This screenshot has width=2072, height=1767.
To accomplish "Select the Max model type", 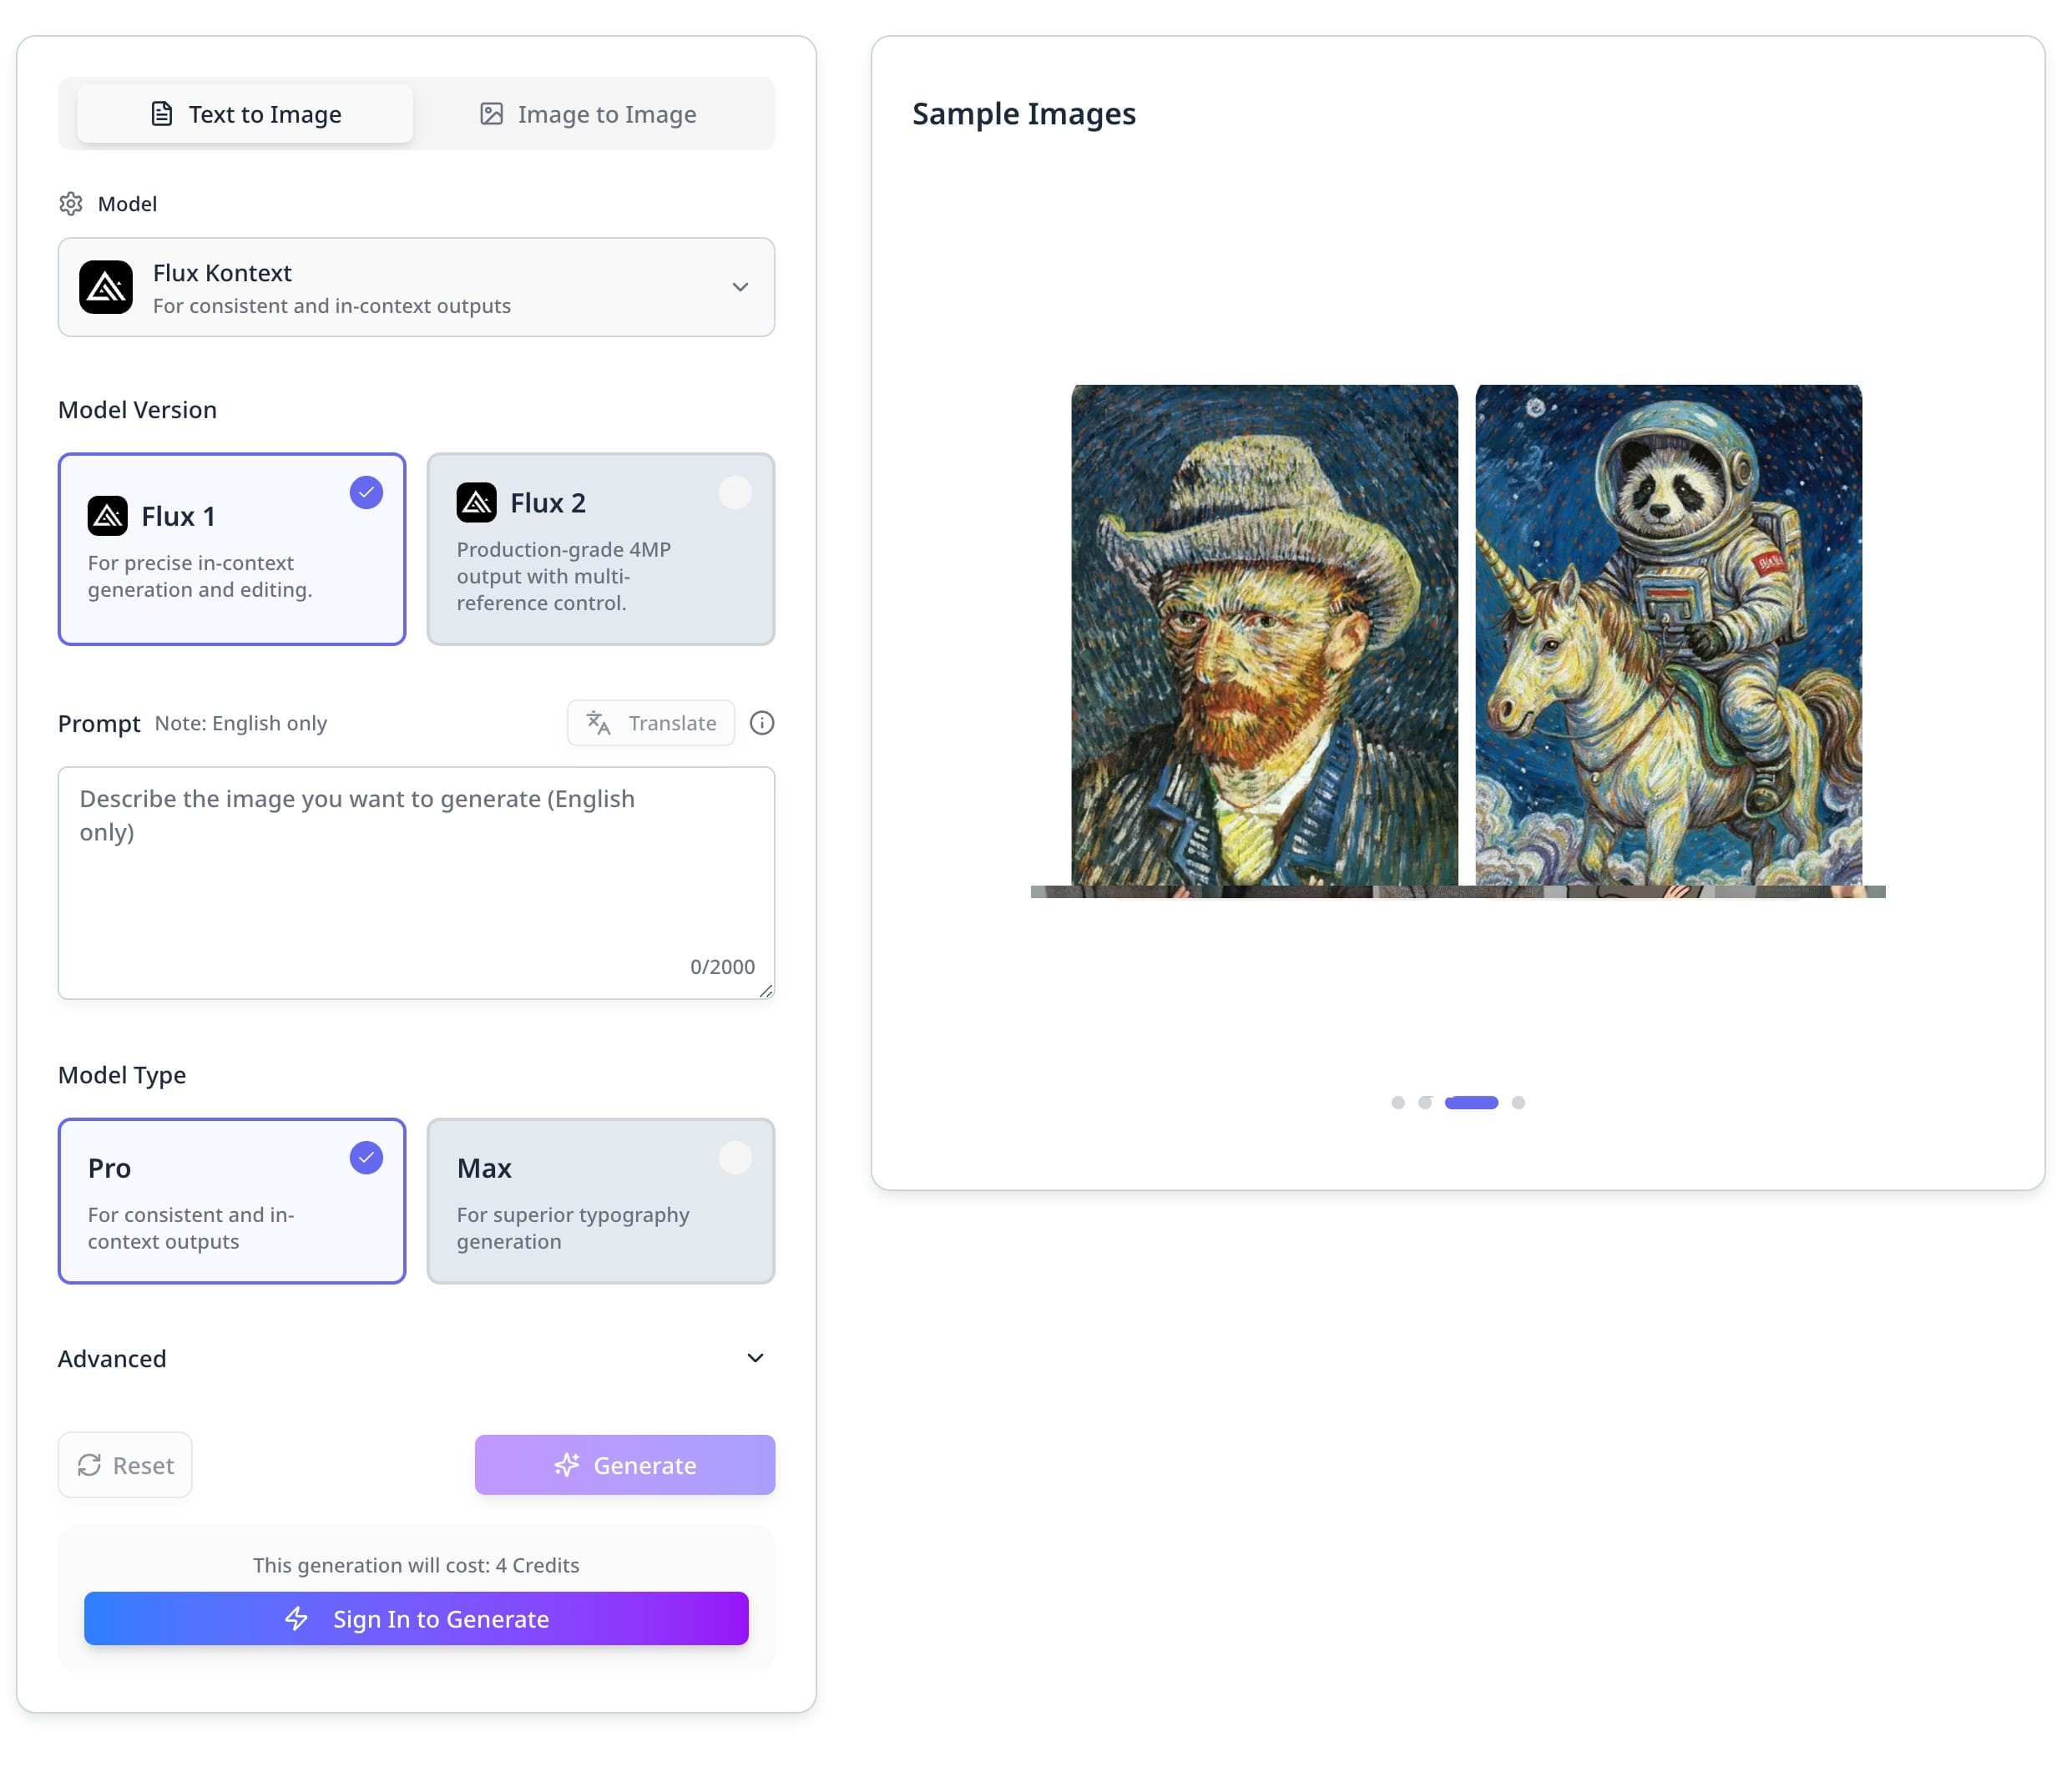I will tap(599, 1200).
